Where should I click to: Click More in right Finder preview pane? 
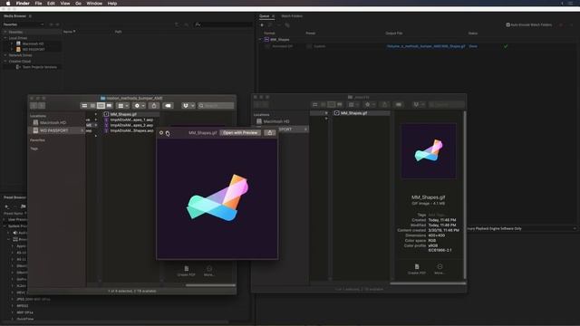coord(440,269)
